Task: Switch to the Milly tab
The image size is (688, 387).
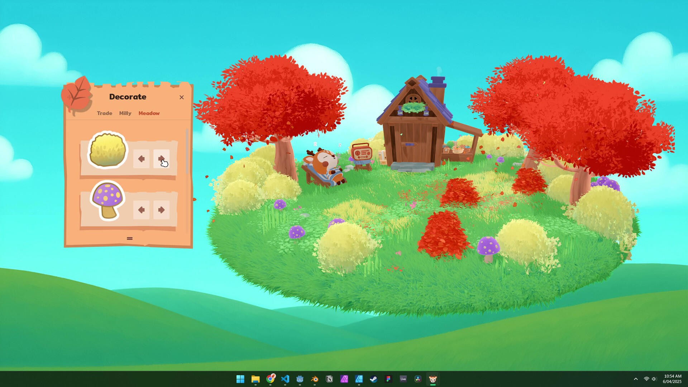Action: [125, 113]
